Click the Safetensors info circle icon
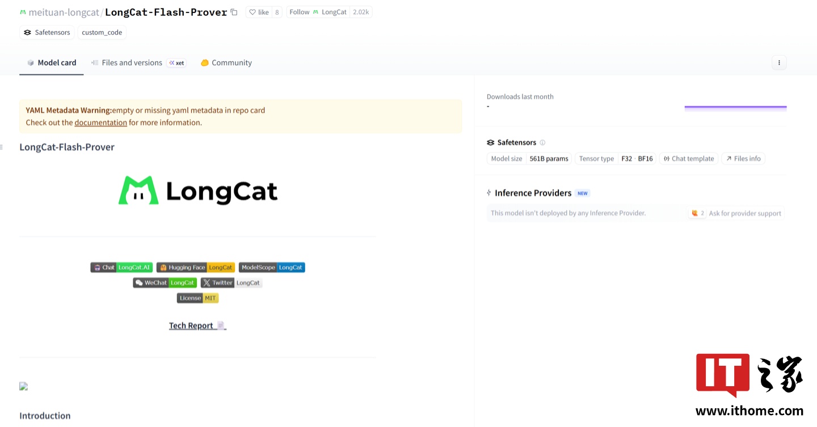This screenshot has width=817, height=427. [x=542, y=142]
